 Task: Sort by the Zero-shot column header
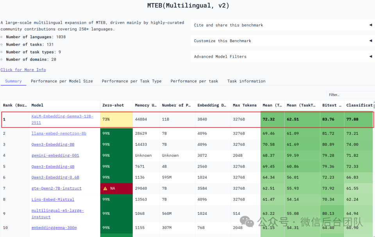[116, 105]
